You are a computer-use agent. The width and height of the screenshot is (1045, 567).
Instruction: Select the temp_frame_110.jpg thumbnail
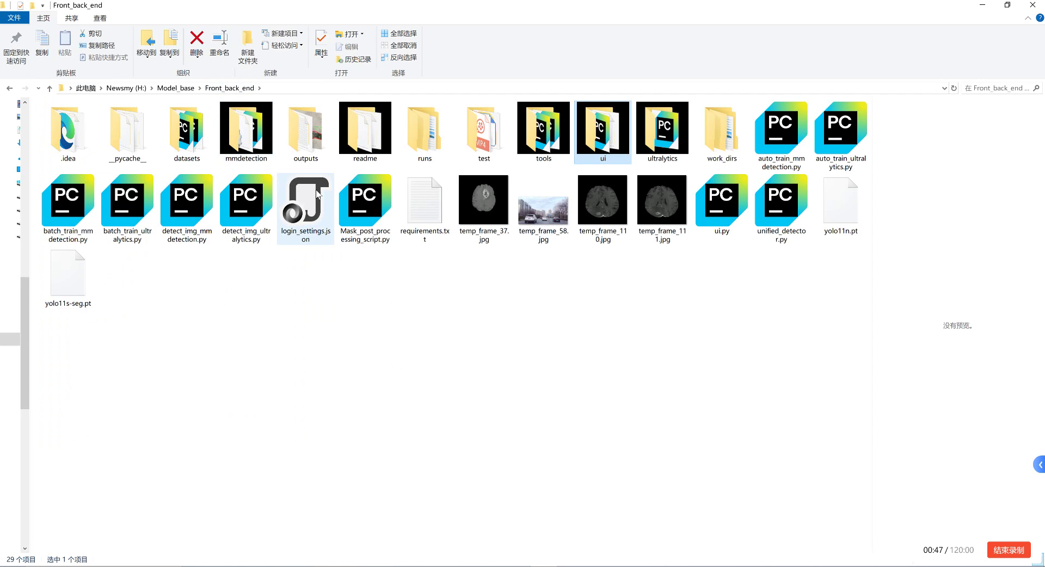coord(603,209)
